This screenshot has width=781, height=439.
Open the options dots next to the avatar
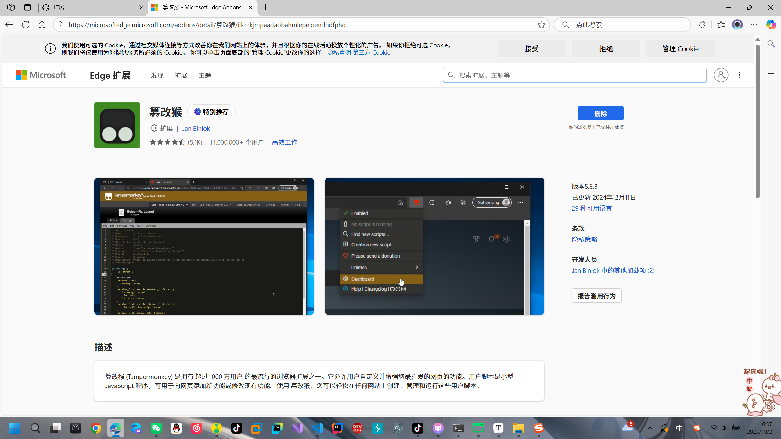point(739,75)
